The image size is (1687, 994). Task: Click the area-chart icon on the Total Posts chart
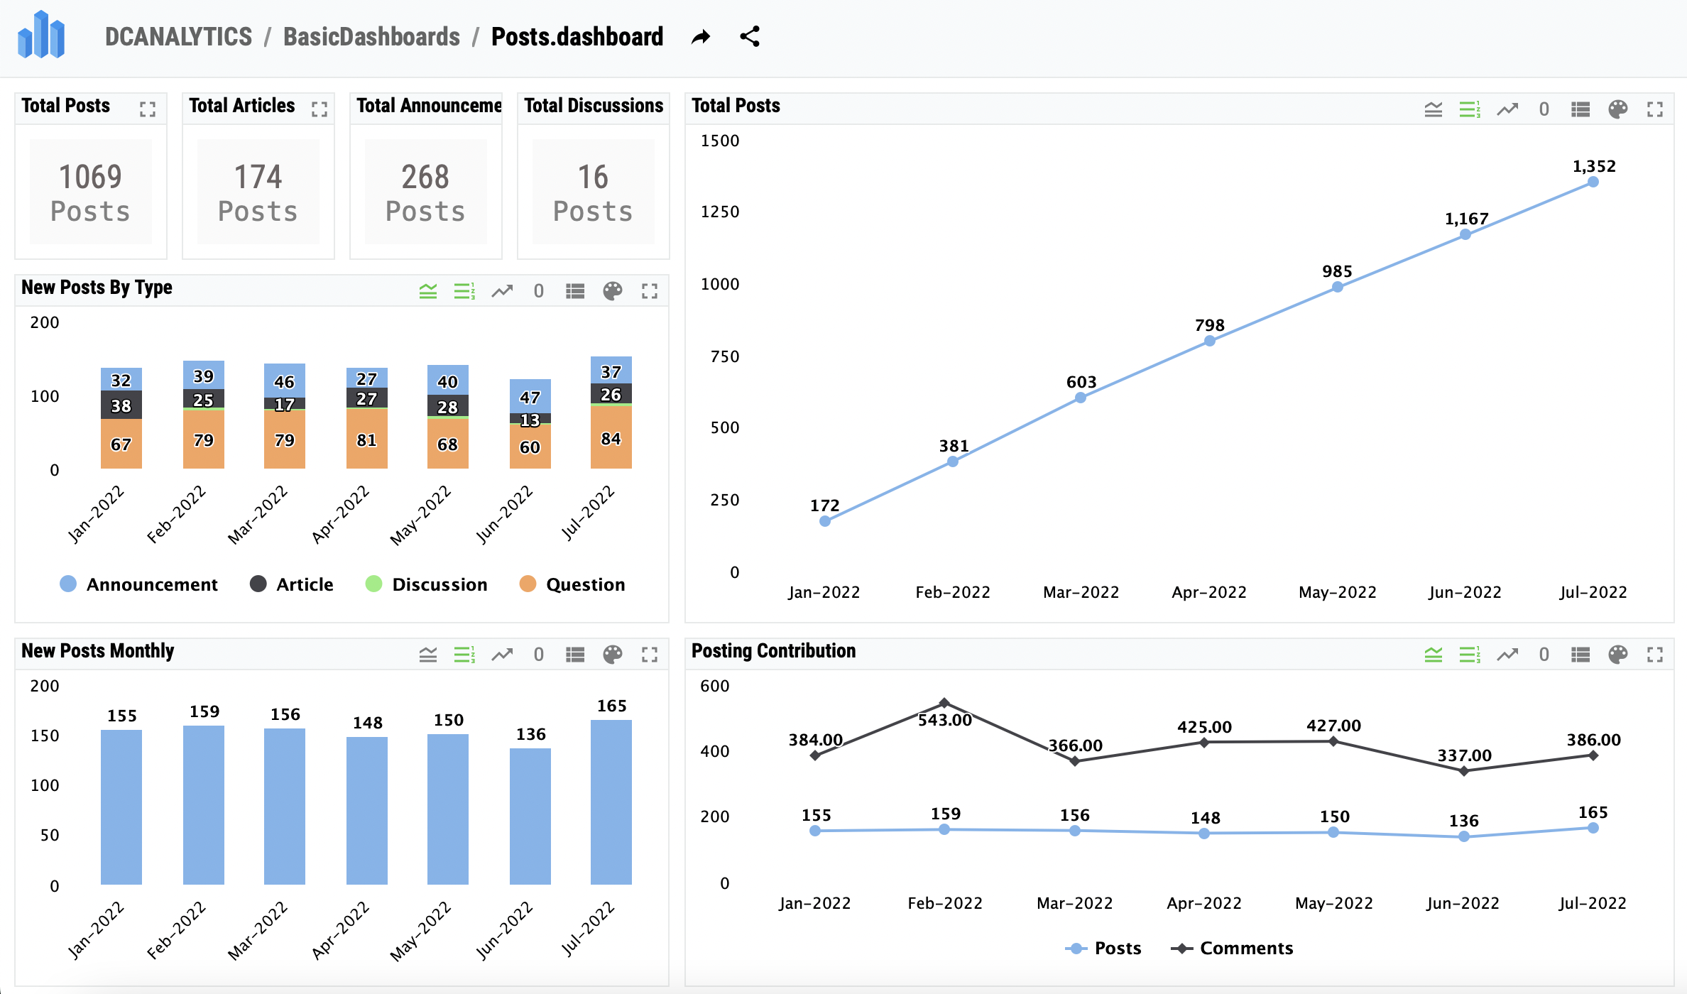point(1434,109)
